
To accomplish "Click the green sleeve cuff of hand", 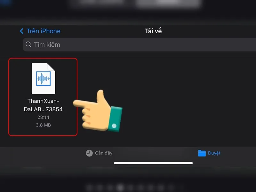I will (x=115, y=118).
